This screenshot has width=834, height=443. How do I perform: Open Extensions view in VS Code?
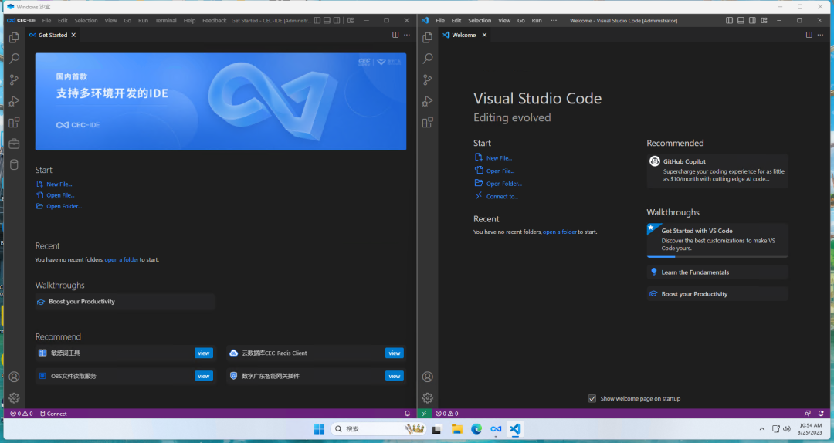pos(428,122)
